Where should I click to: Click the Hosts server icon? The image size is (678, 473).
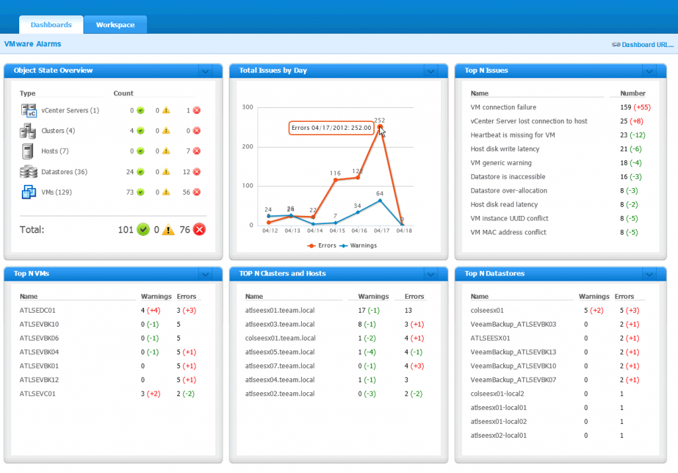[28, 151]
